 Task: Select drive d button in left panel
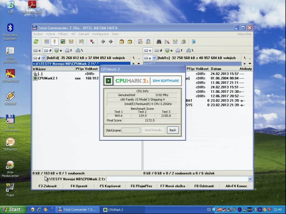[48, 50]
